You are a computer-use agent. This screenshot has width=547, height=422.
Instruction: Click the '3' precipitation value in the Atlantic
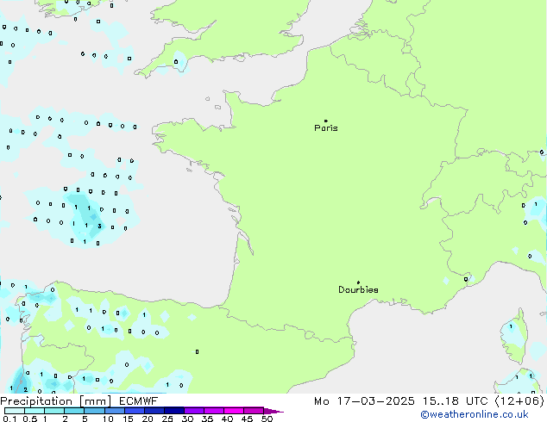99,227
